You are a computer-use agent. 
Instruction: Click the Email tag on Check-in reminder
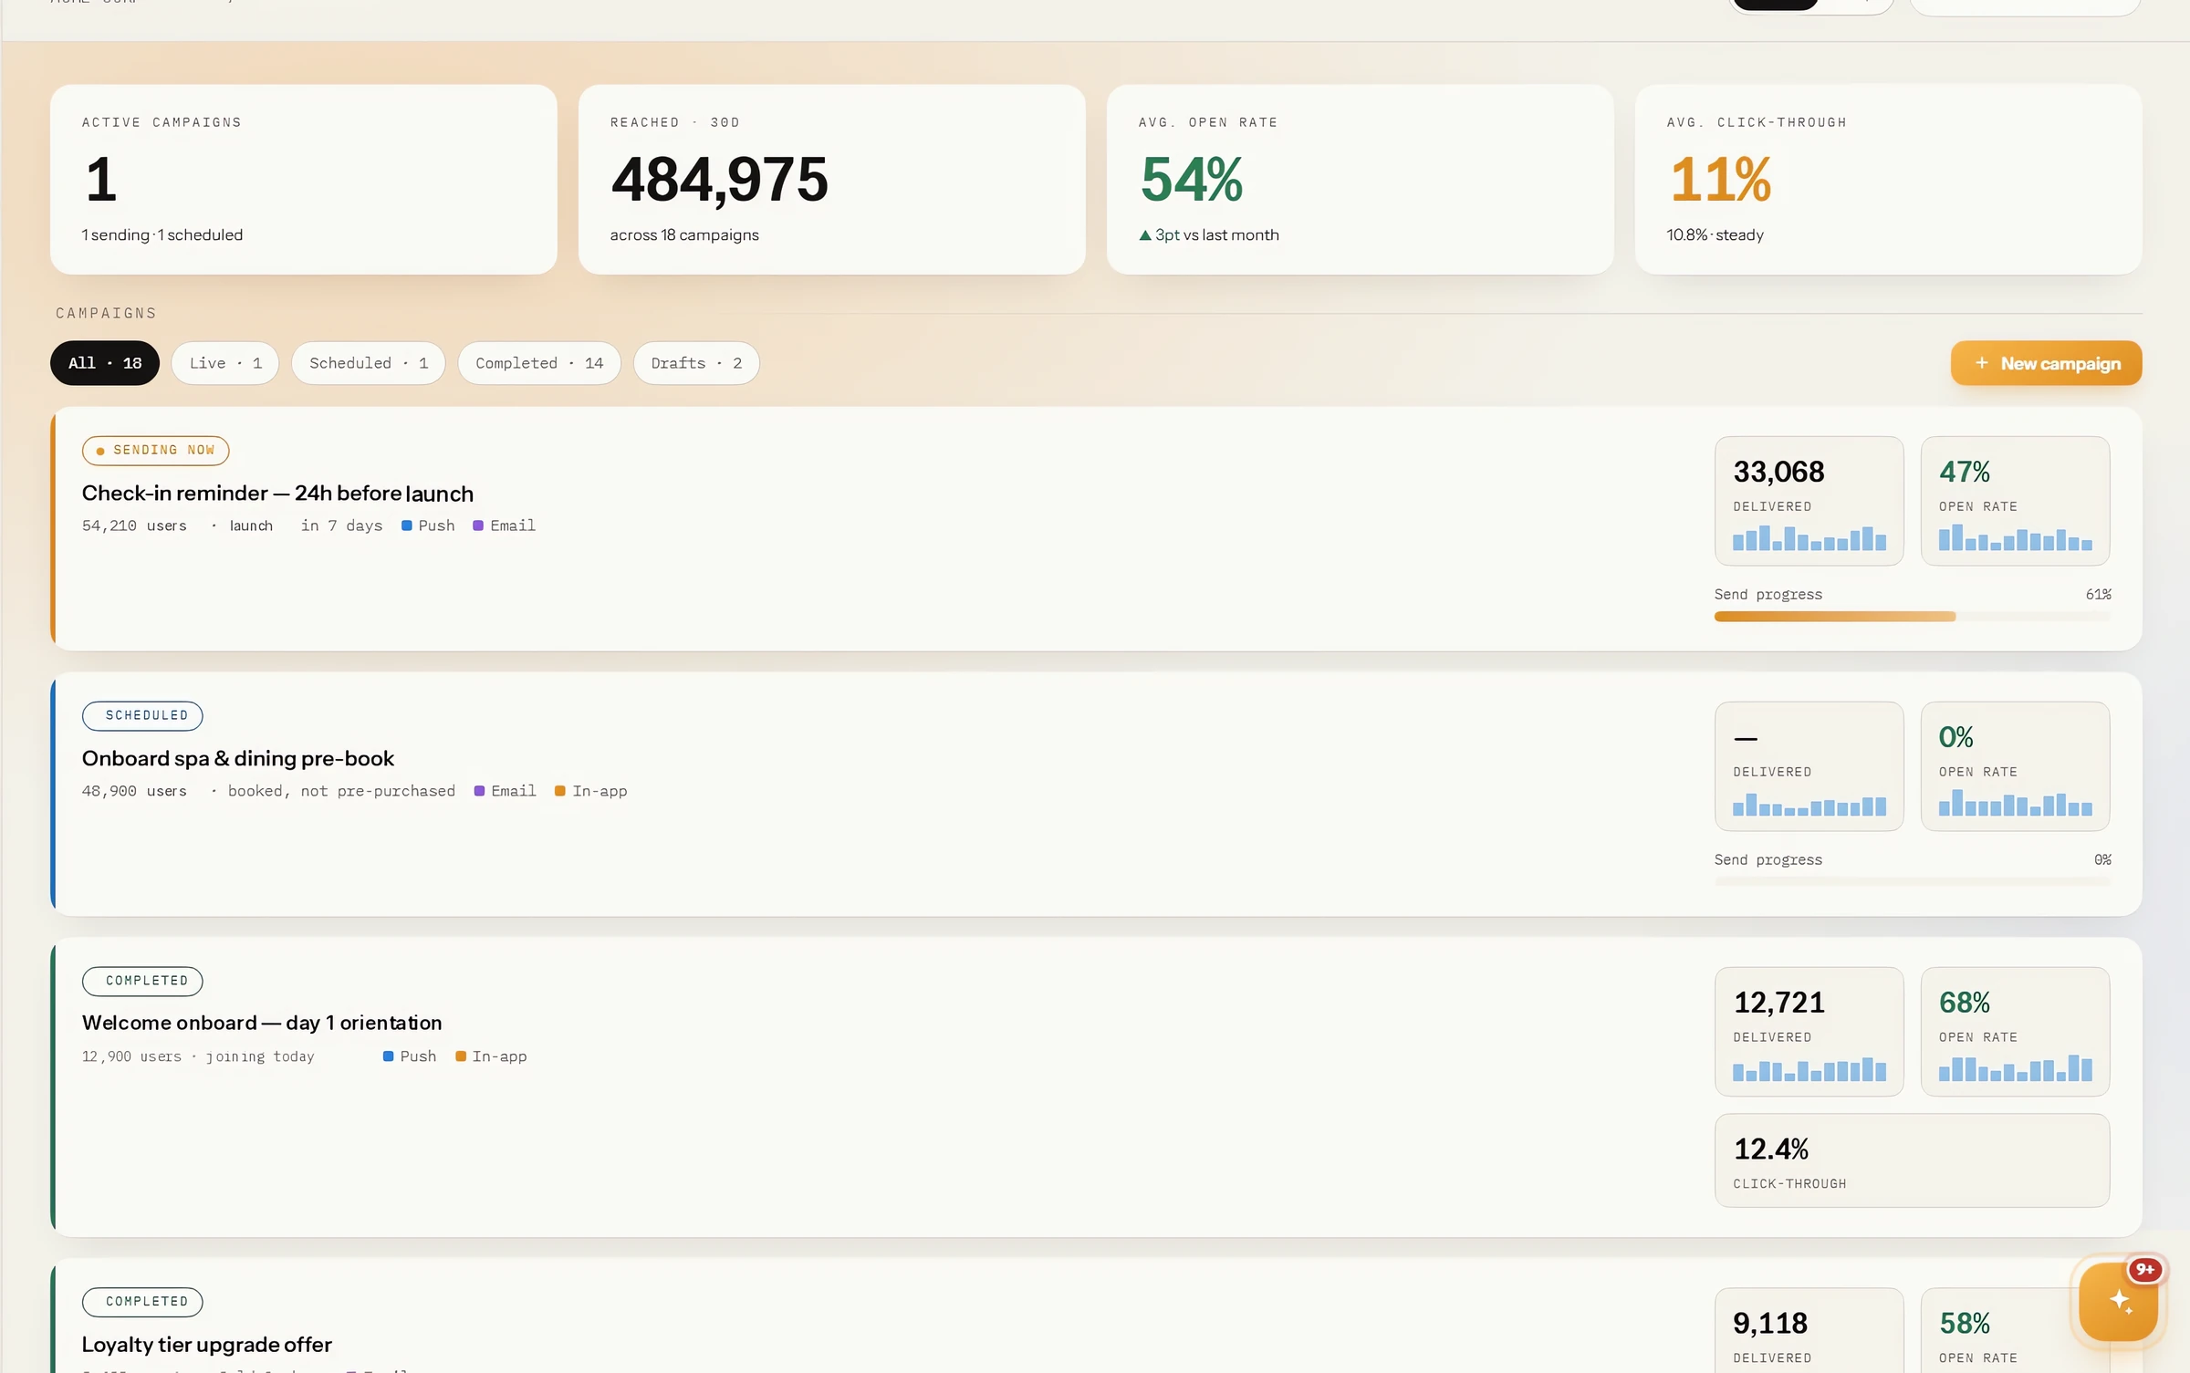coord(505,525)
